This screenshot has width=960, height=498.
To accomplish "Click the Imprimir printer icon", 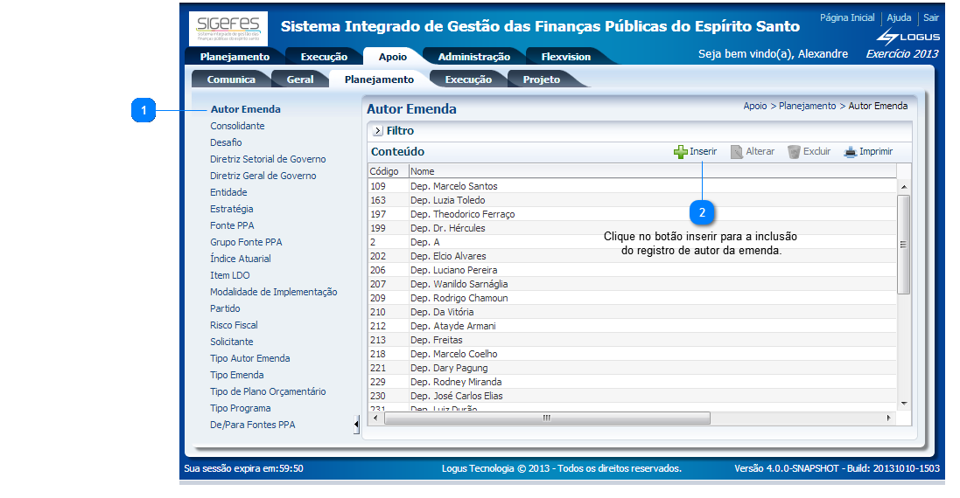I will 850,152.
